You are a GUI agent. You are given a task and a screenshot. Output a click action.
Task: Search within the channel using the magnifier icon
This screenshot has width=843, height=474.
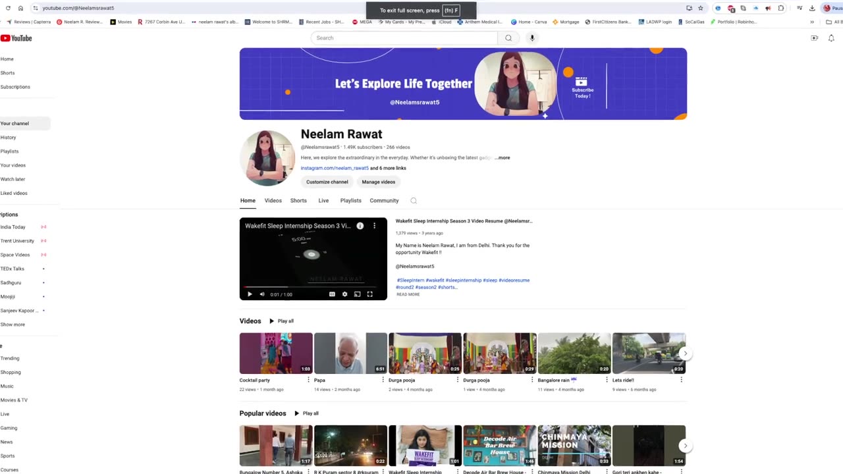pos(414,201)
